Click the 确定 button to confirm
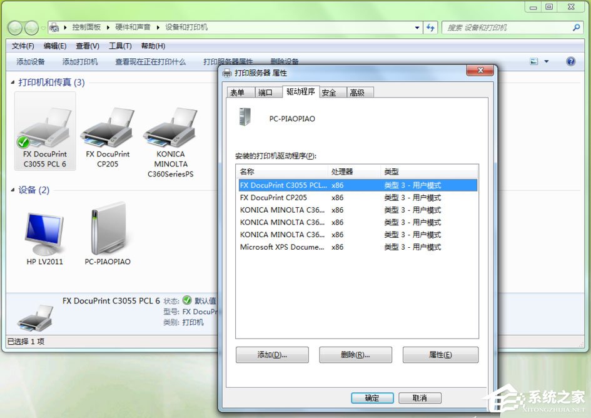 pyautogui.click(x=371, y=397)
